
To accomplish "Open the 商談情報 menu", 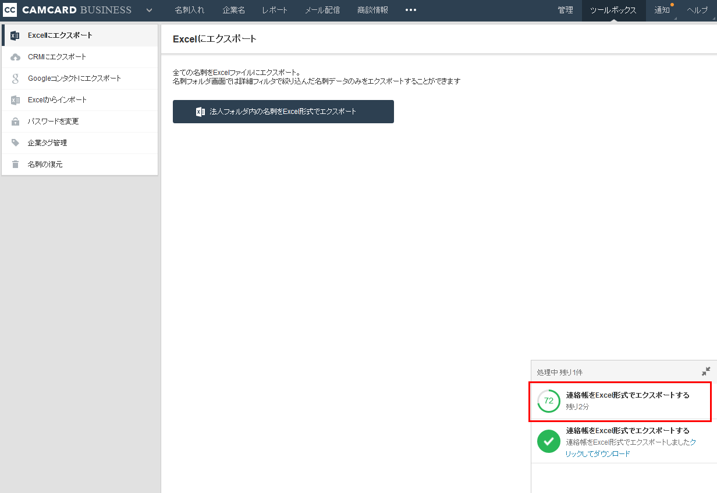I will (372, 10).
